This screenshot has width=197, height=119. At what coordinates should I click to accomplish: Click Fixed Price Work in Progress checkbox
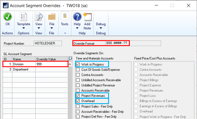(136, 64)
